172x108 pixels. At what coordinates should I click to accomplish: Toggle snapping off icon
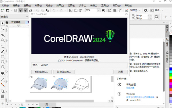[126, 10]
